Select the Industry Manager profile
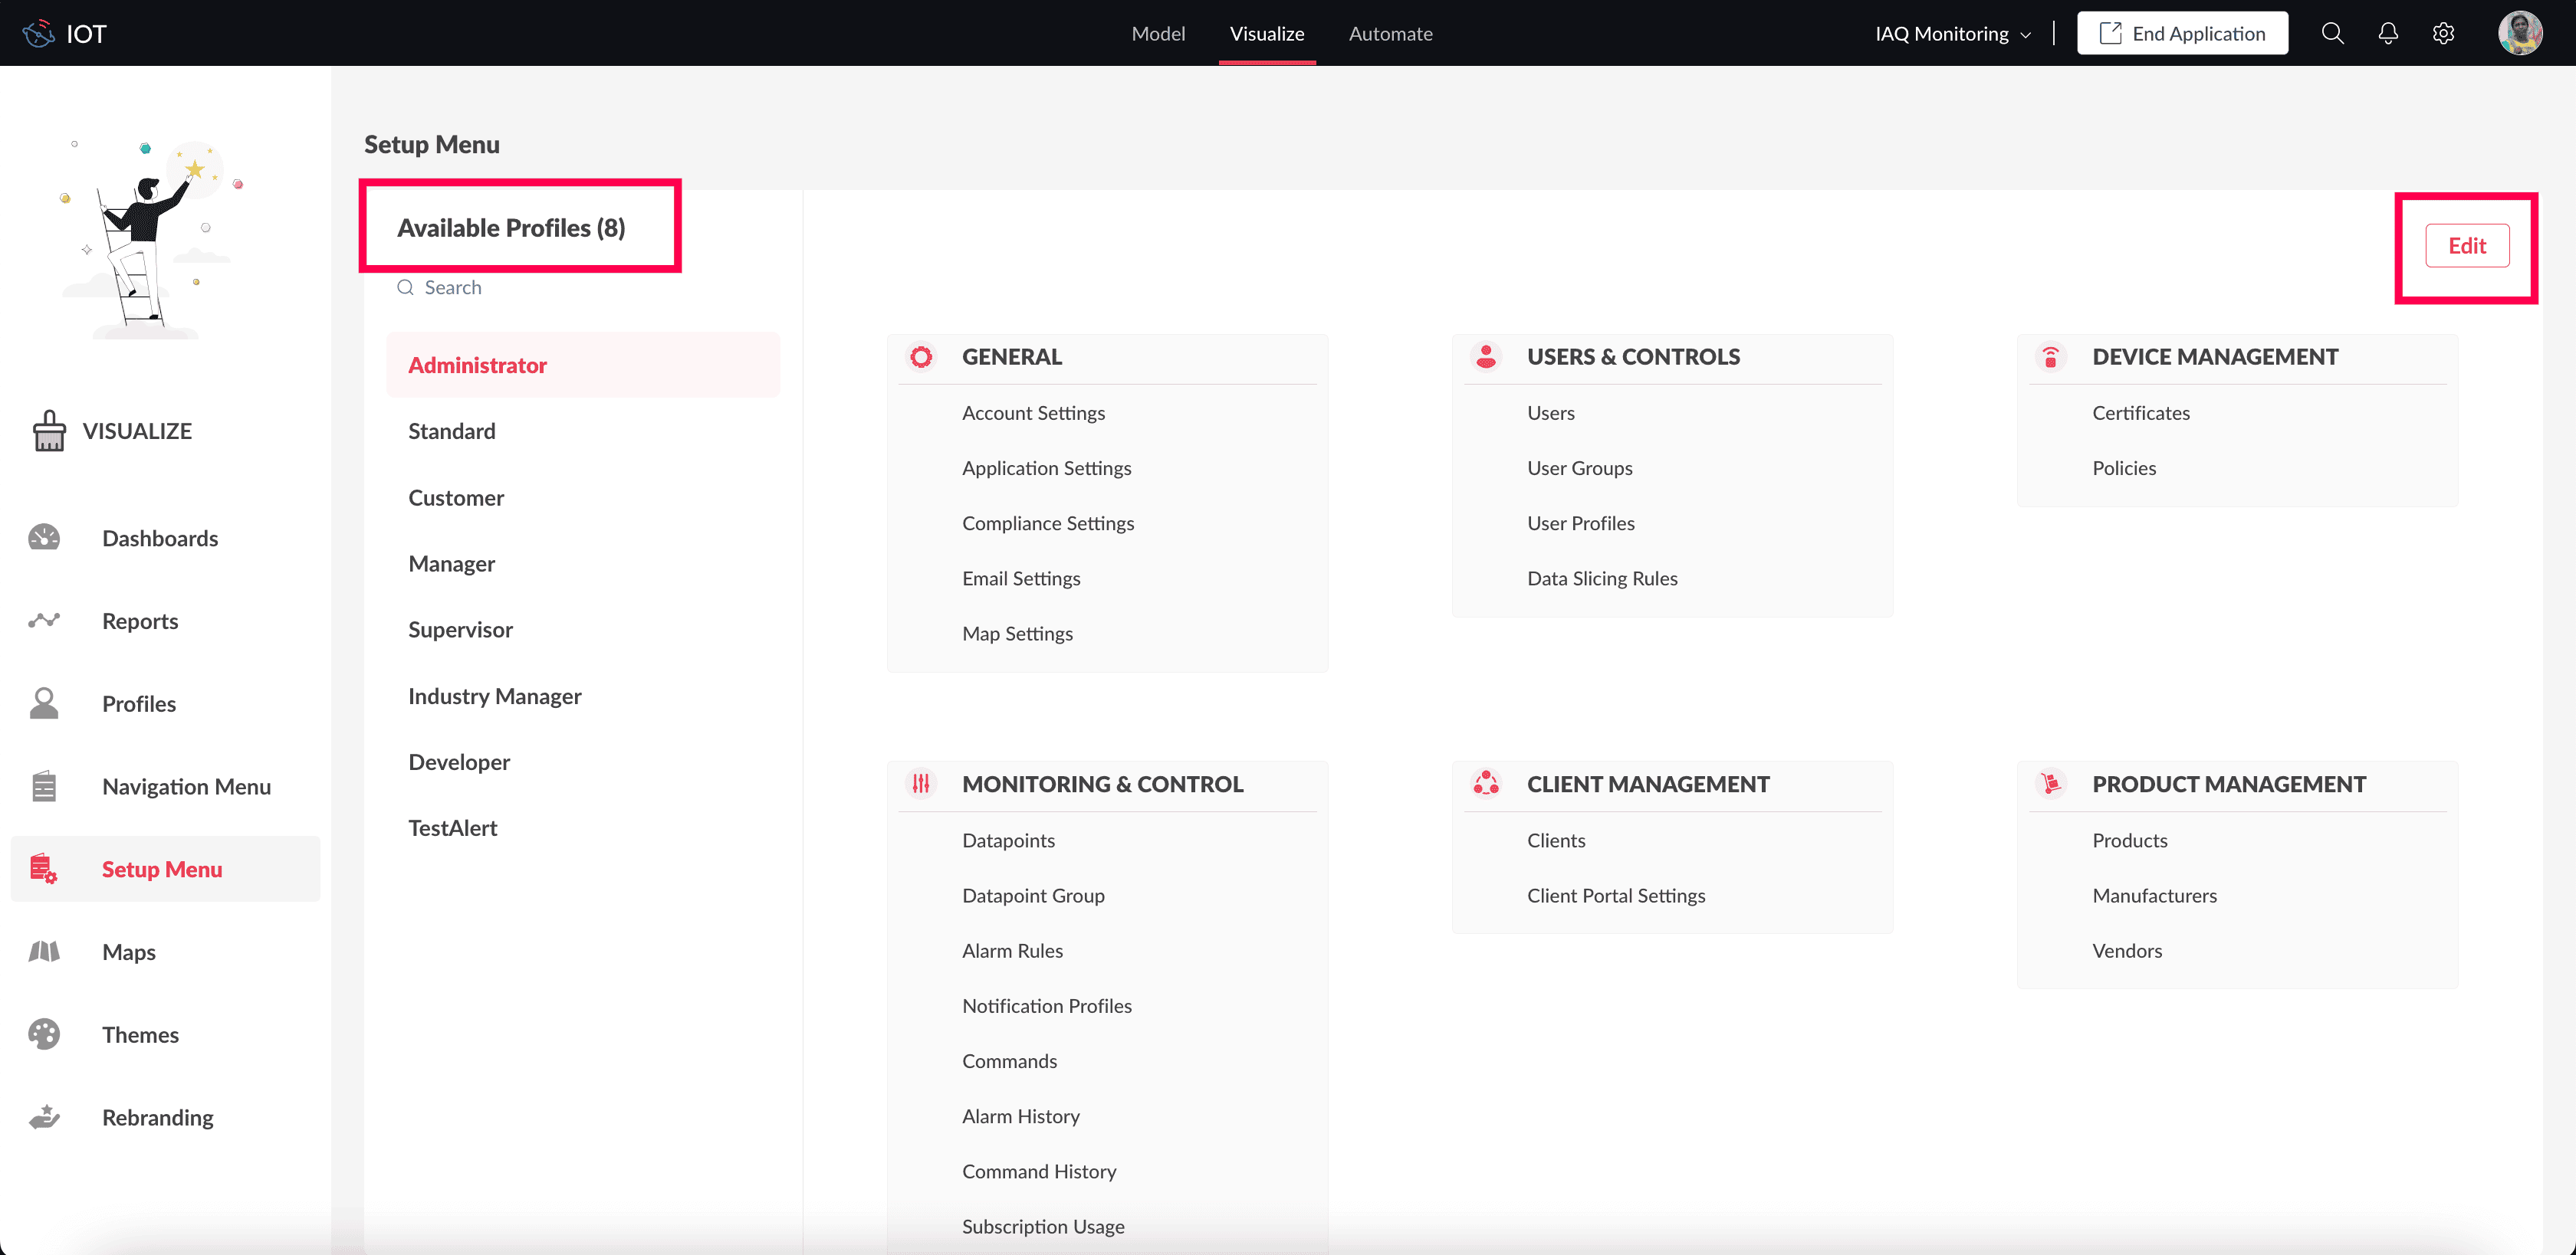Screen dimensions: 2576x1255 coord(495,696)
